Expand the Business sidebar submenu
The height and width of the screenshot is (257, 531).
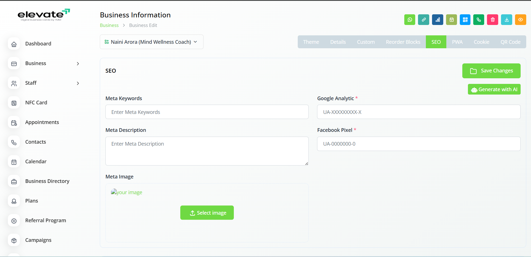(x=78, y=64)
